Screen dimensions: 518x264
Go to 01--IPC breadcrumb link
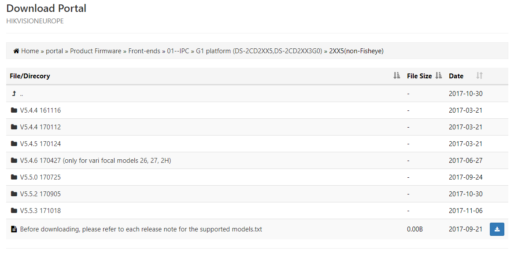(x=178, y=51)
